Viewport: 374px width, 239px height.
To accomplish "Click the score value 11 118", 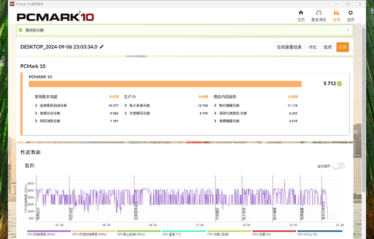I will 292,105.
